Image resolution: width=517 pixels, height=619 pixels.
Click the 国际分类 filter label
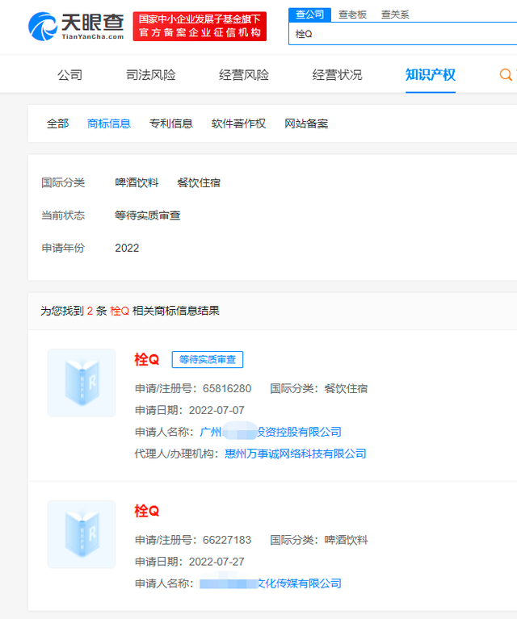pos(63,182)
